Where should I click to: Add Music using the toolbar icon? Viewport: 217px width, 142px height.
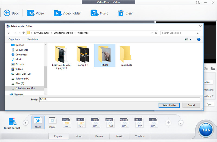pyautogui.click(x=95, y=13)
